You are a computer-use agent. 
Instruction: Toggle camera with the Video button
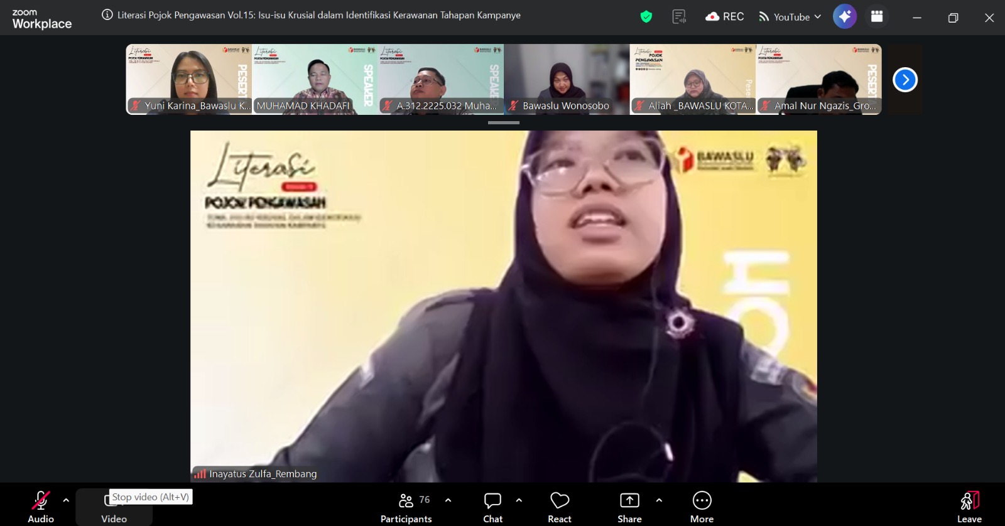click(x=114, y=507)
